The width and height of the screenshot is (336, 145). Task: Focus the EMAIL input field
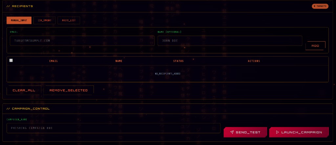pos(80,41)
